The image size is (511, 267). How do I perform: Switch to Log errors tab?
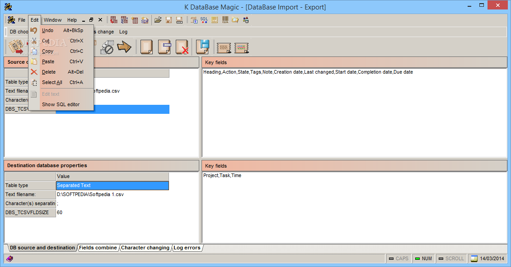[x=187, y=248]
